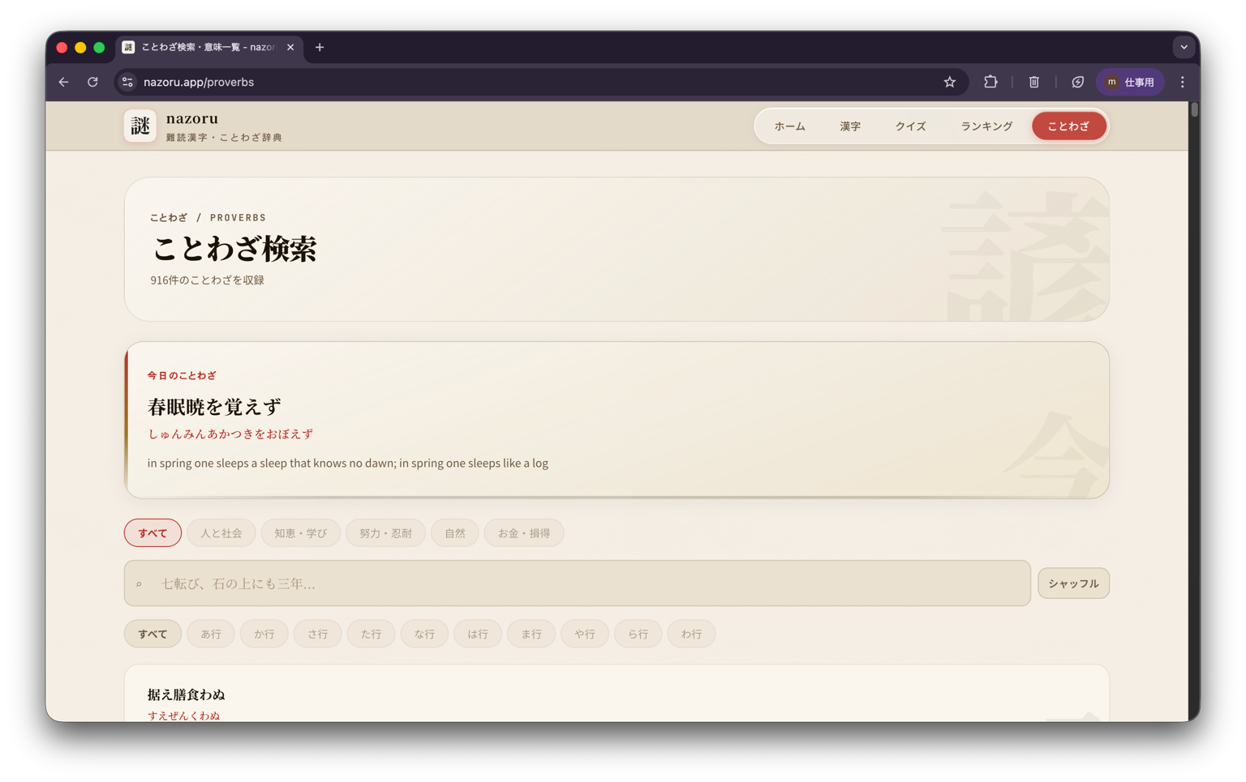This screenshot has height=782, width=1246.
Task: Click the leaf extension icon in the toolbar
Action: 1077,82
